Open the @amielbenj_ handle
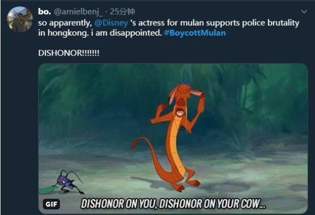This screenshot has width=315, height=215. (78, 12)
